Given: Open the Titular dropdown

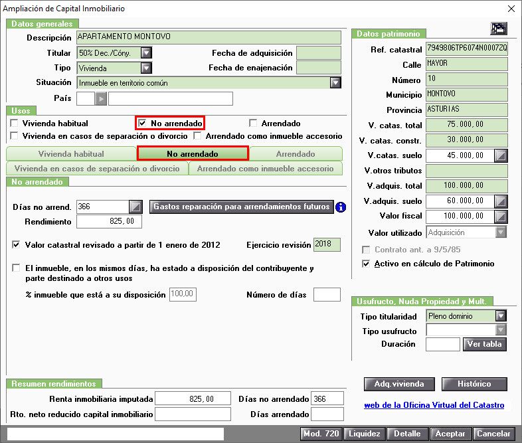Looking at the screenshot, I should (x=146, y=52).
